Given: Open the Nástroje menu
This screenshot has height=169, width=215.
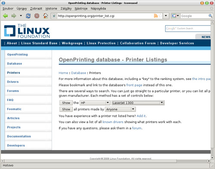Looking at the screenshot, I should 81,9.
